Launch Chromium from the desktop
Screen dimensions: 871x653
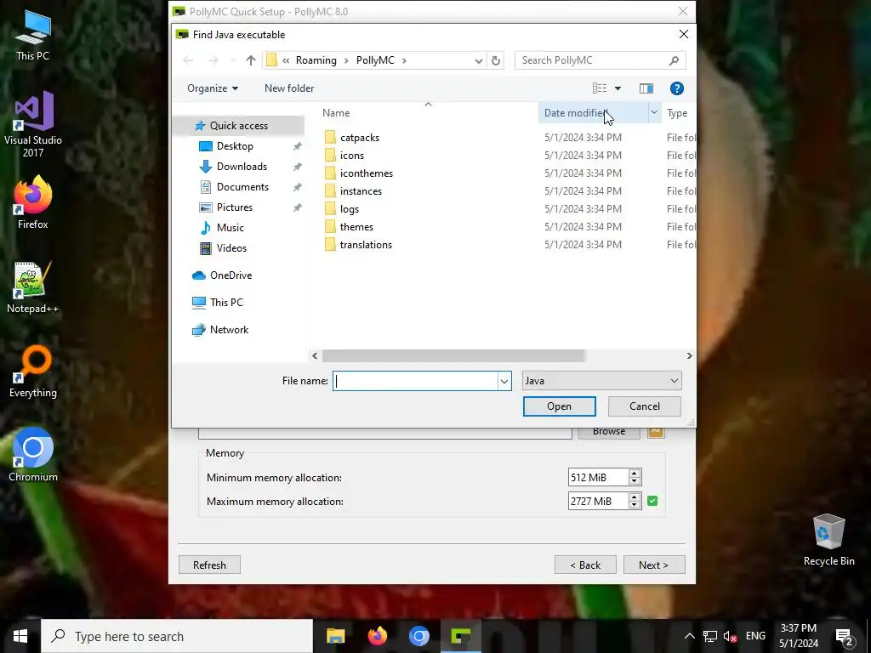coord(33,456)
